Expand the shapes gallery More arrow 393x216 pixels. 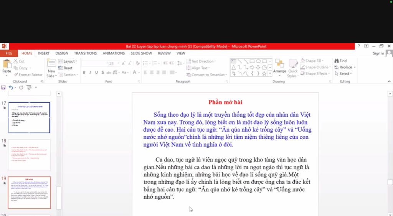[x=270, y=74]
